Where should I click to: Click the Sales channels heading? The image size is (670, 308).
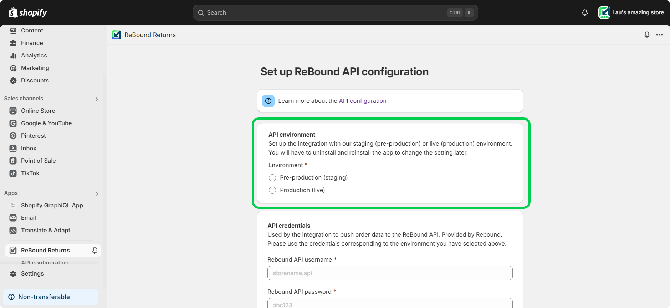[24, 99]
